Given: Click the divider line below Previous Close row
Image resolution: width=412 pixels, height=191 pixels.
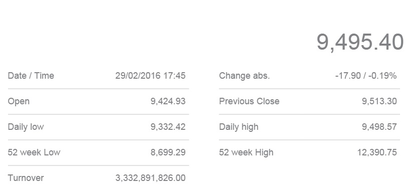Looking at the screenshot, I should click(x=309, y=114).
